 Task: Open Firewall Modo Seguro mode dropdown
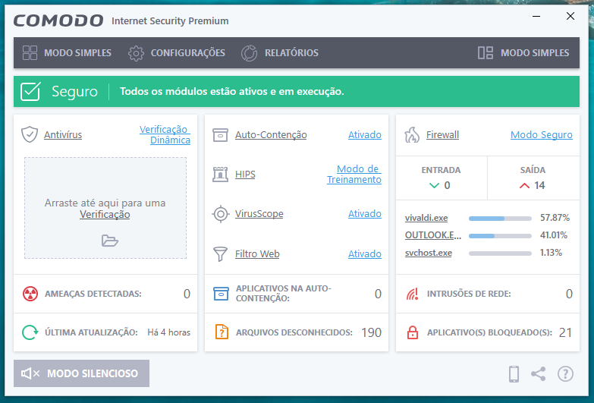click(542, 135)
